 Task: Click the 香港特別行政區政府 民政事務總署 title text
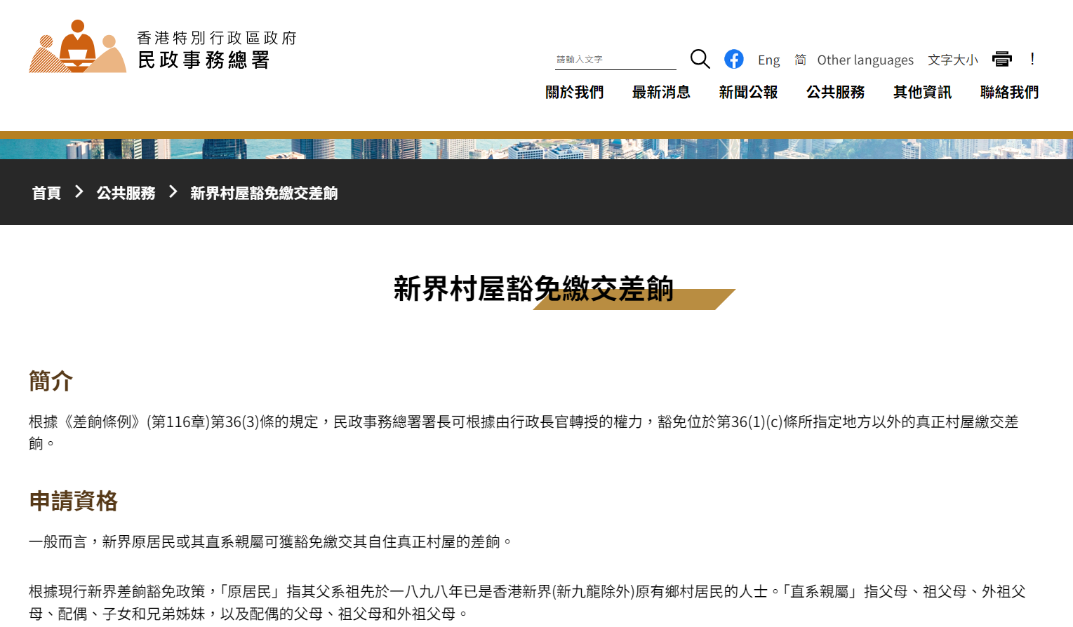tap(216, 50)
